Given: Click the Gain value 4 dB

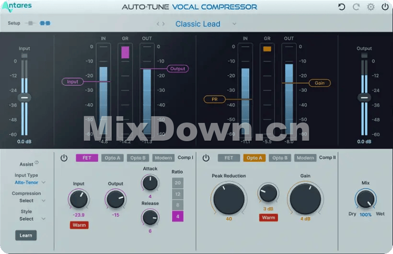Looking at the screenshot, I should pos(305,219).
